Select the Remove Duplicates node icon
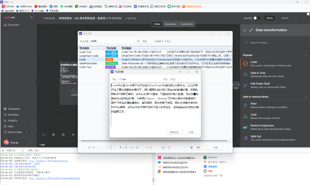The width and height of the screenshot is (310, 185). pos(245,127)
